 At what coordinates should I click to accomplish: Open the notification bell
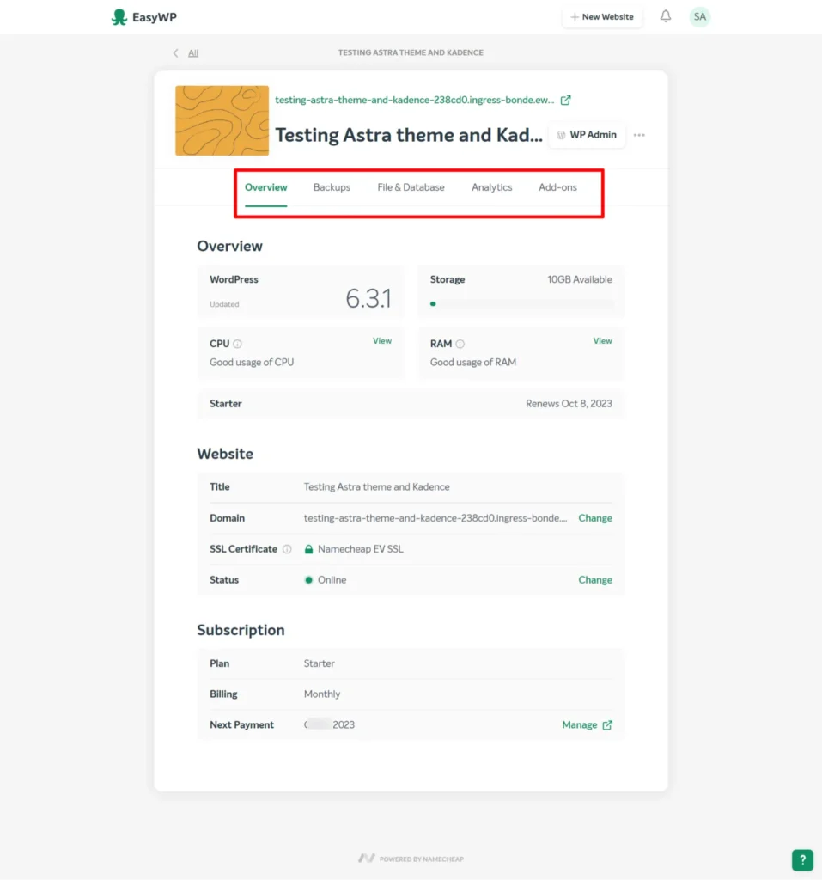pos(665,15)
